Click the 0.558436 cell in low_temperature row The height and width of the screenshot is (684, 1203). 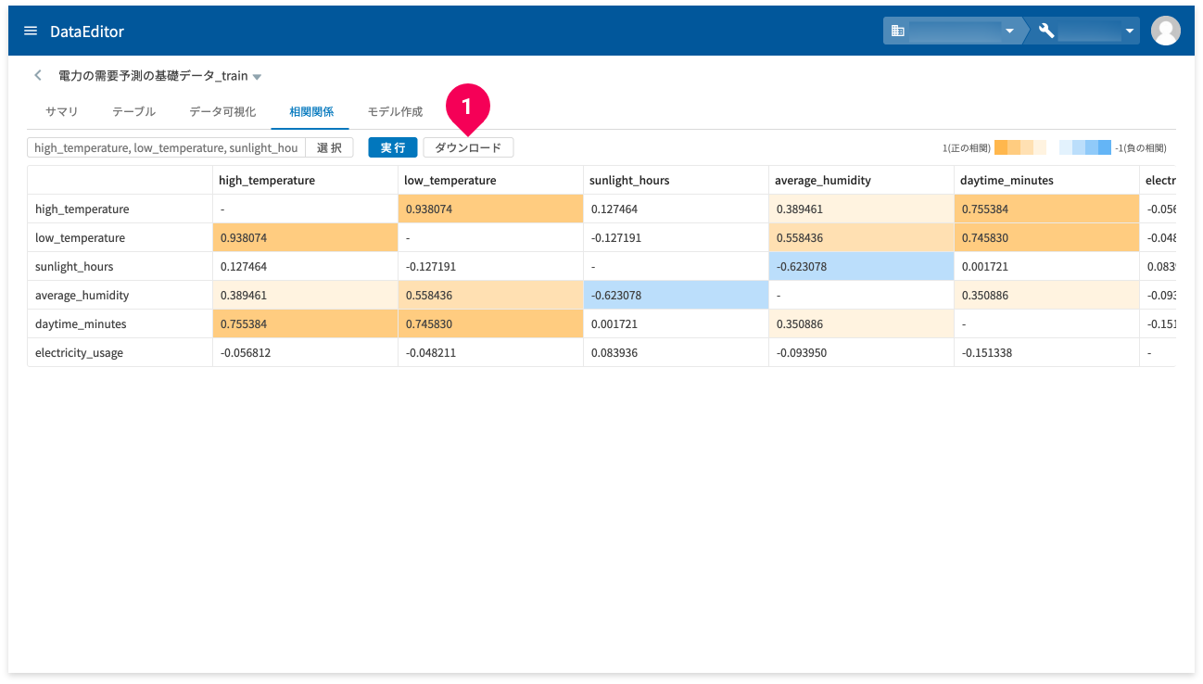click(861, 237)
